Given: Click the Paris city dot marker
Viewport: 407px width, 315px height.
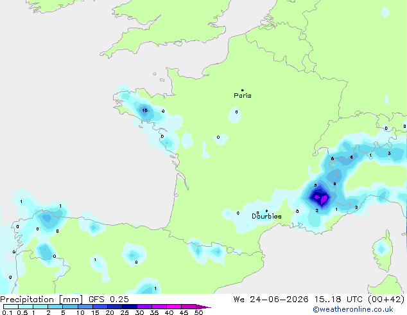Looking at the screenshot, I should click(243, 90).
